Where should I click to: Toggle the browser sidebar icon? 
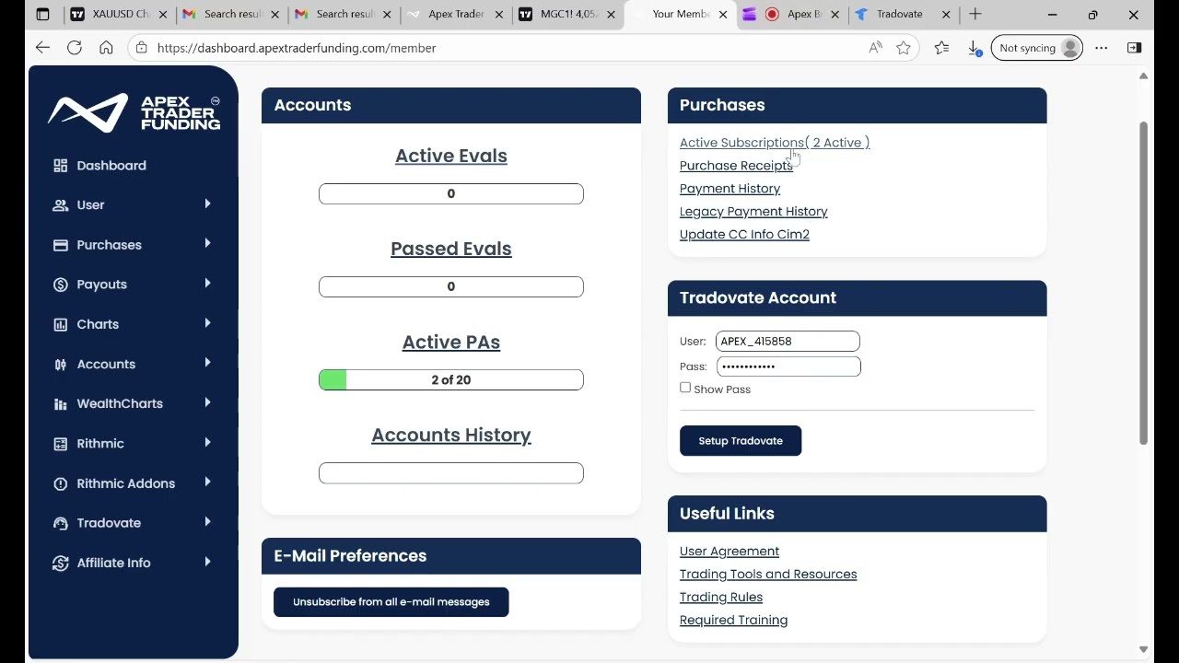(1134, 48)
